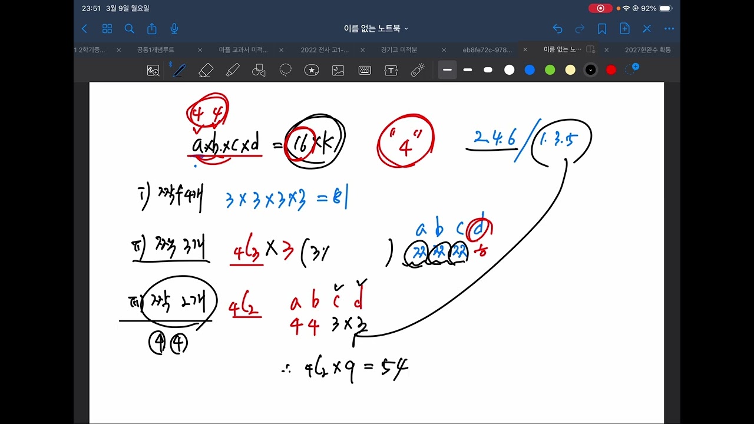Viewport: 754px width, 424px height.
Task: Switch to the '2학기중...' tab
Action: pos(90,50)
